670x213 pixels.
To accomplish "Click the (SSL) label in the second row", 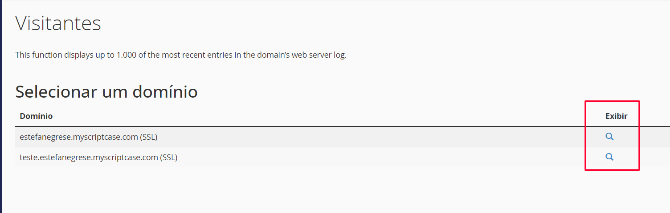I will [169, 157].
